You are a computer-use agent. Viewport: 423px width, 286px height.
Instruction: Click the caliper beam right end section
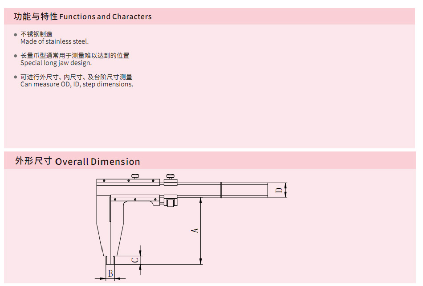tap(245, 190)
